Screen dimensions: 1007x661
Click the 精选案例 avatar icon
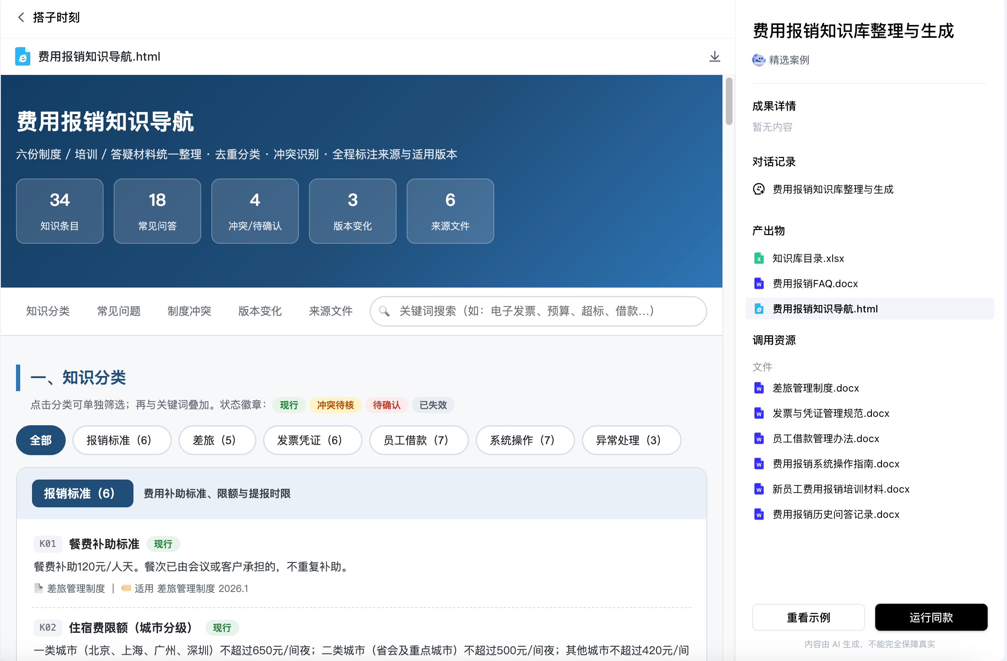point(759,60)
